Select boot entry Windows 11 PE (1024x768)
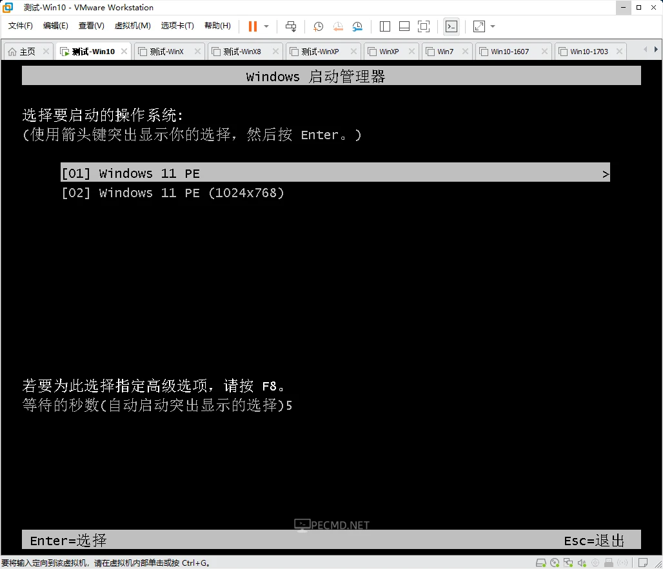This screenshot has width=663, height=569. point(173,193)
